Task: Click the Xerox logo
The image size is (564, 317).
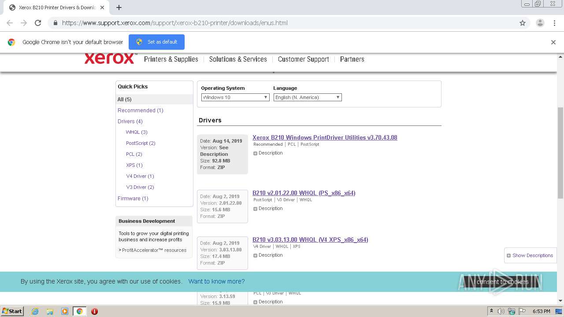Action: pyautogui.click(x=109, y=59)
